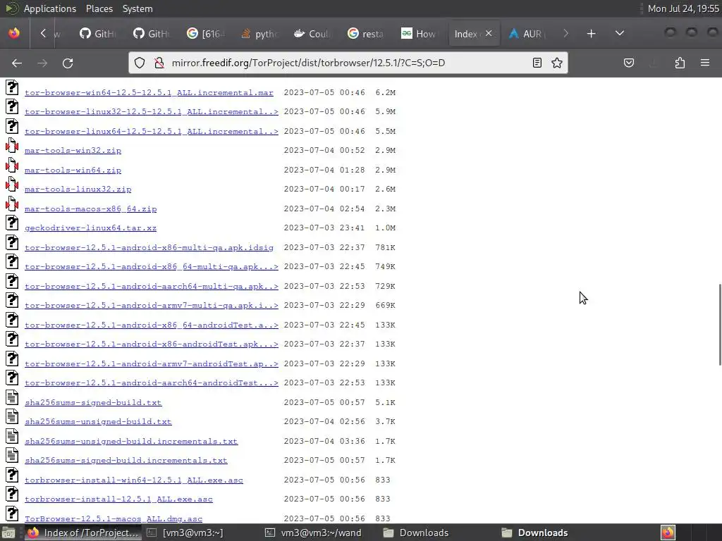
Task: Open the tor-browser-win64 incremental.mar link
Action: pyautogui.click(x=149, y=92)
